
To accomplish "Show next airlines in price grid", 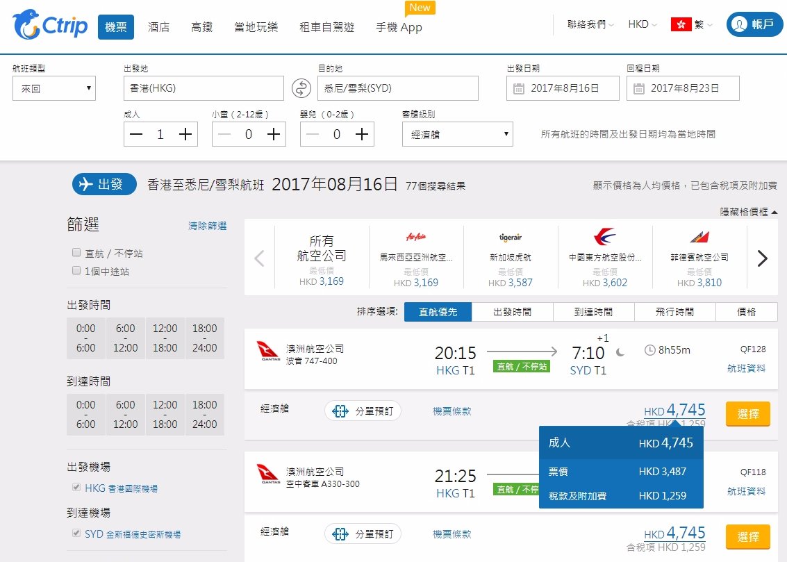I will tap(763, 258).
